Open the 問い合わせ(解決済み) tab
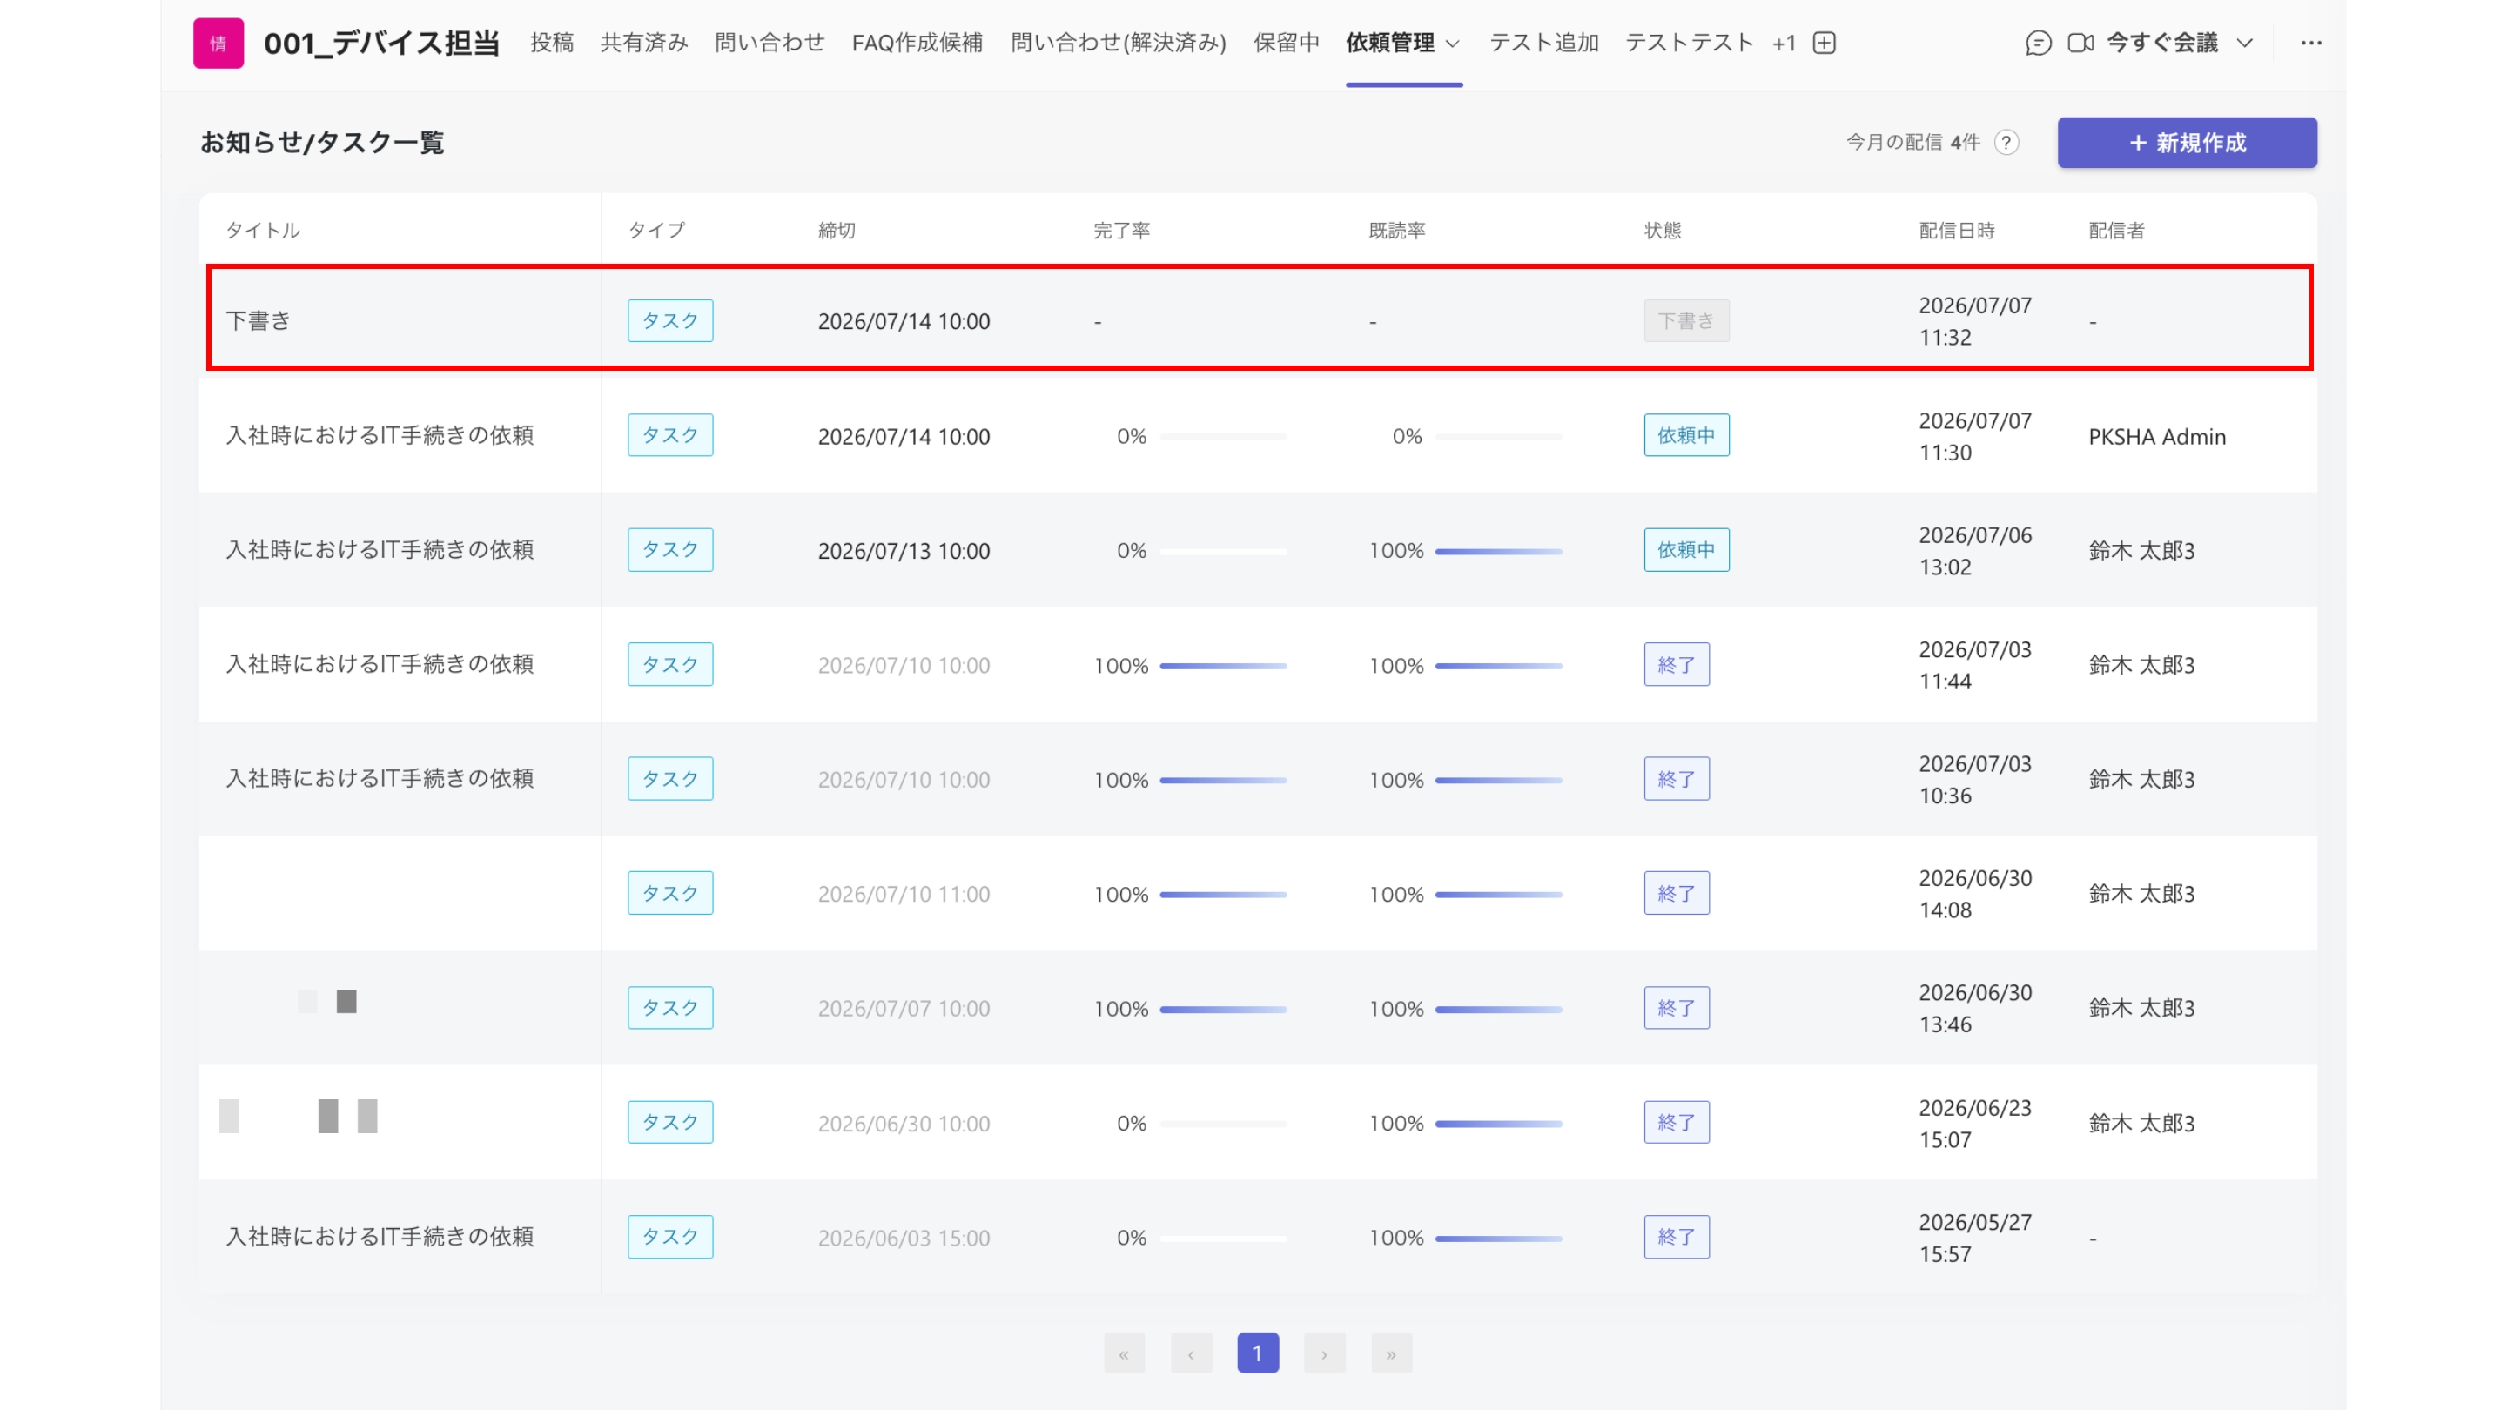Image resolution: width=2507 pixels, height=1410 pixels. 1119,43
